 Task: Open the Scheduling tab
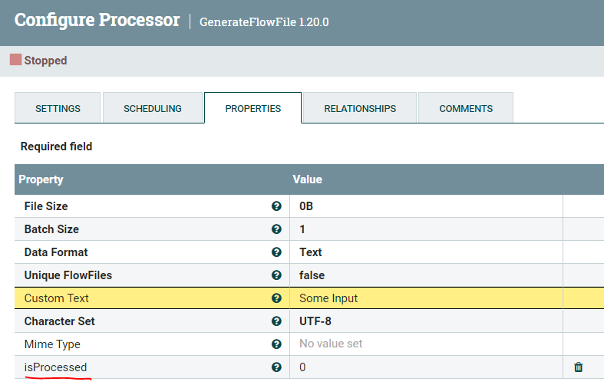tap(153, 108)
